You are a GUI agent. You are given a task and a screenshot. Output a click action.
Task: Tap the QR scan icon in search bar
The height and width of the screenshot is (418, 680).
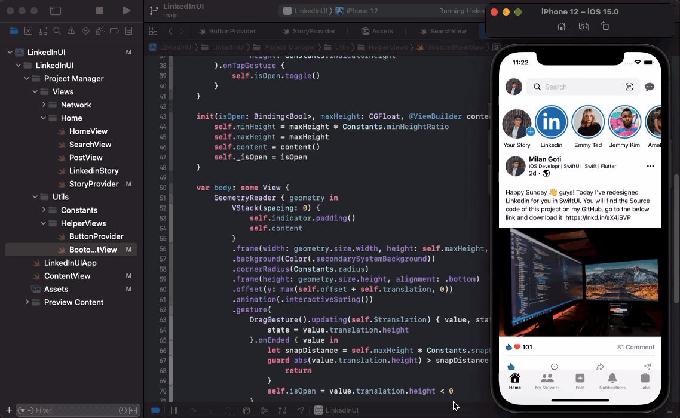point(629,87)
